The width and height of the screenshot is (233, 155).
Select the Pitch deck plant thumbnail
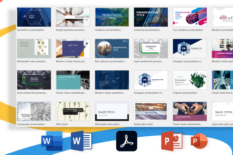tap(73, 111)
